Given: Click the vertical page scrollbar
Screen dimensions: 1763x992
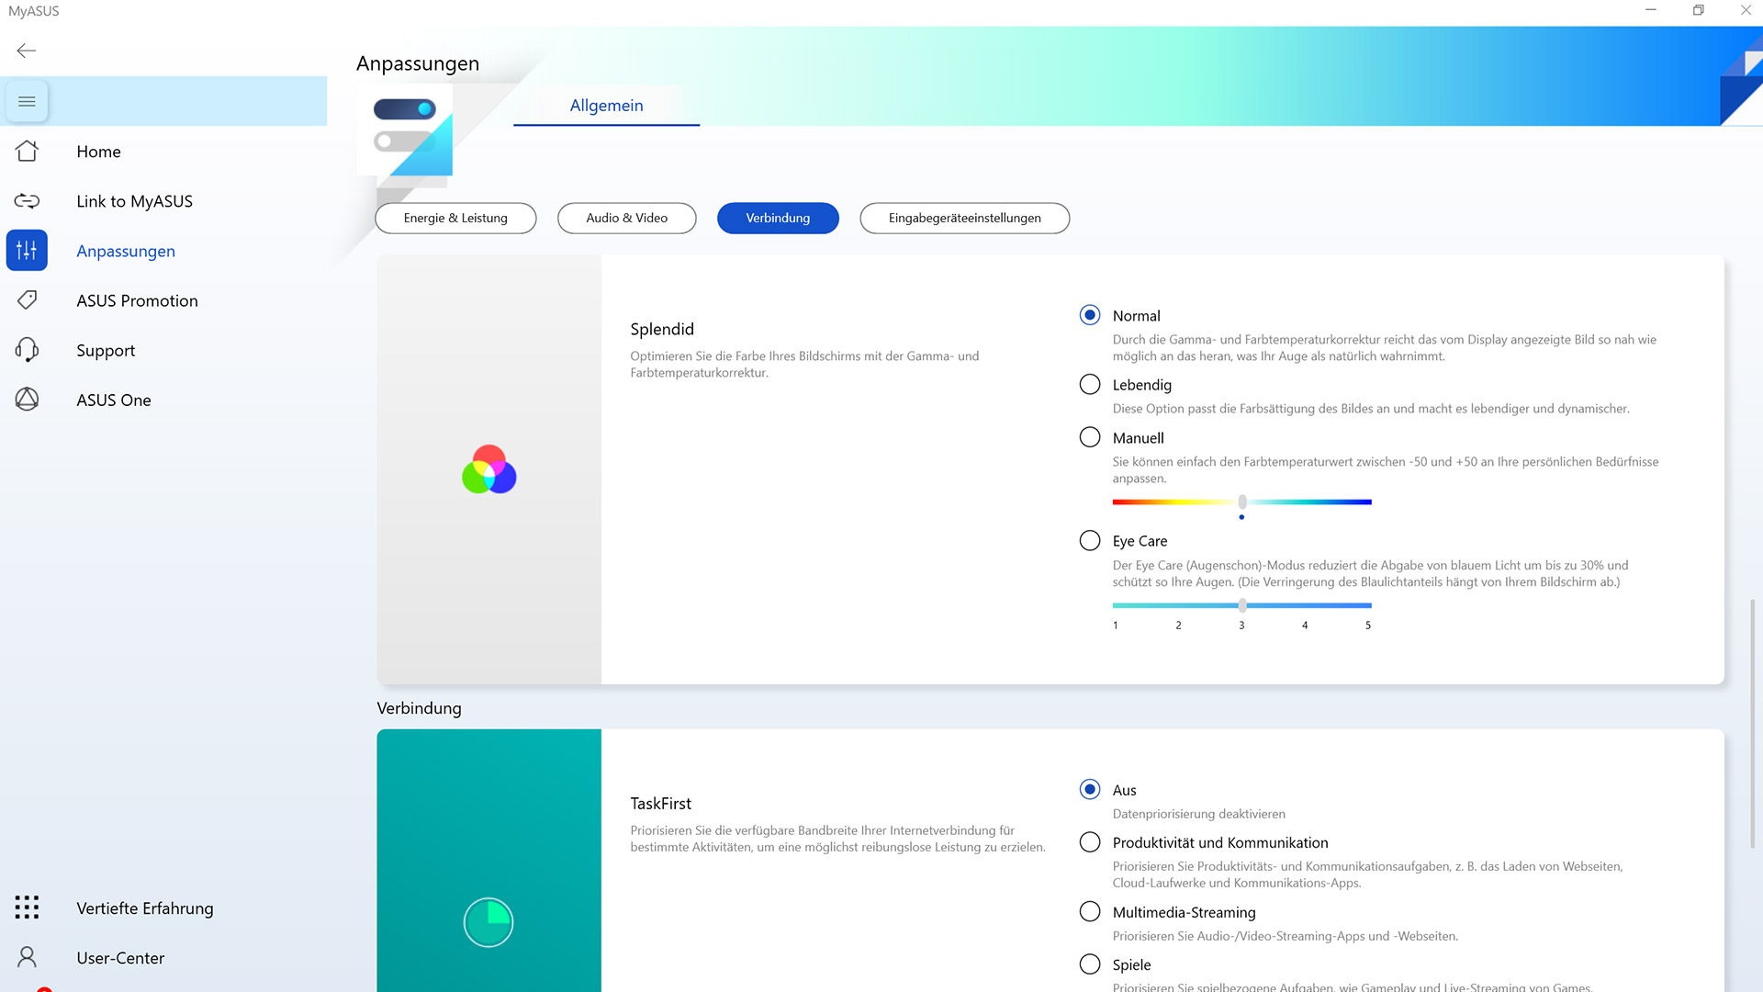Looking at the screenshot, I should (1752, 724).
